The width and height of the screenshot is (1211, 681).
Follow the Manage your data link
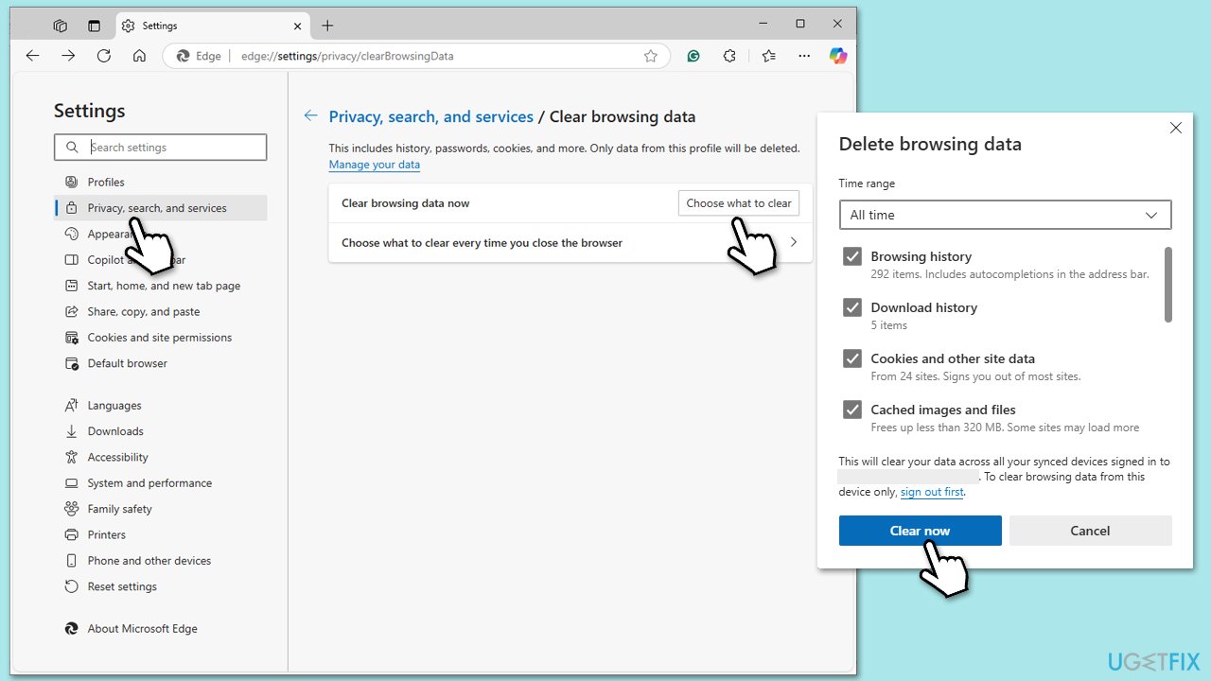point(374,165)
